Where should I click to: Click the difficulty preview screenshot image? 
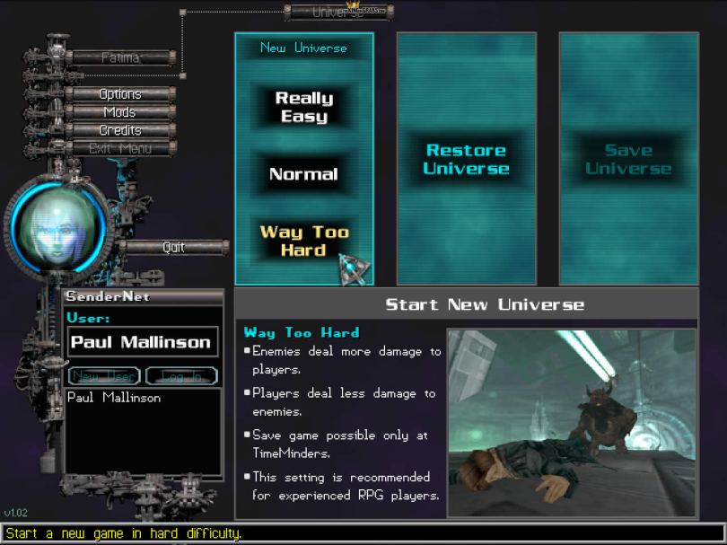[x=572, y=422]
